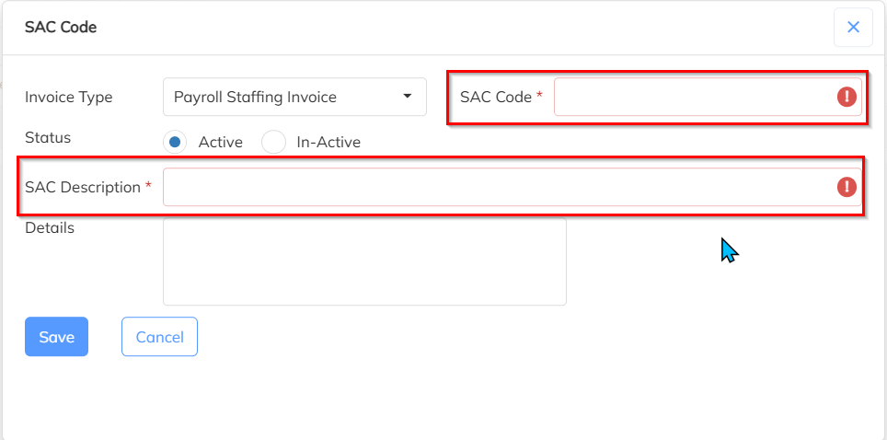
Task: Click the In-Active radio label text
Action: (328, 142)
